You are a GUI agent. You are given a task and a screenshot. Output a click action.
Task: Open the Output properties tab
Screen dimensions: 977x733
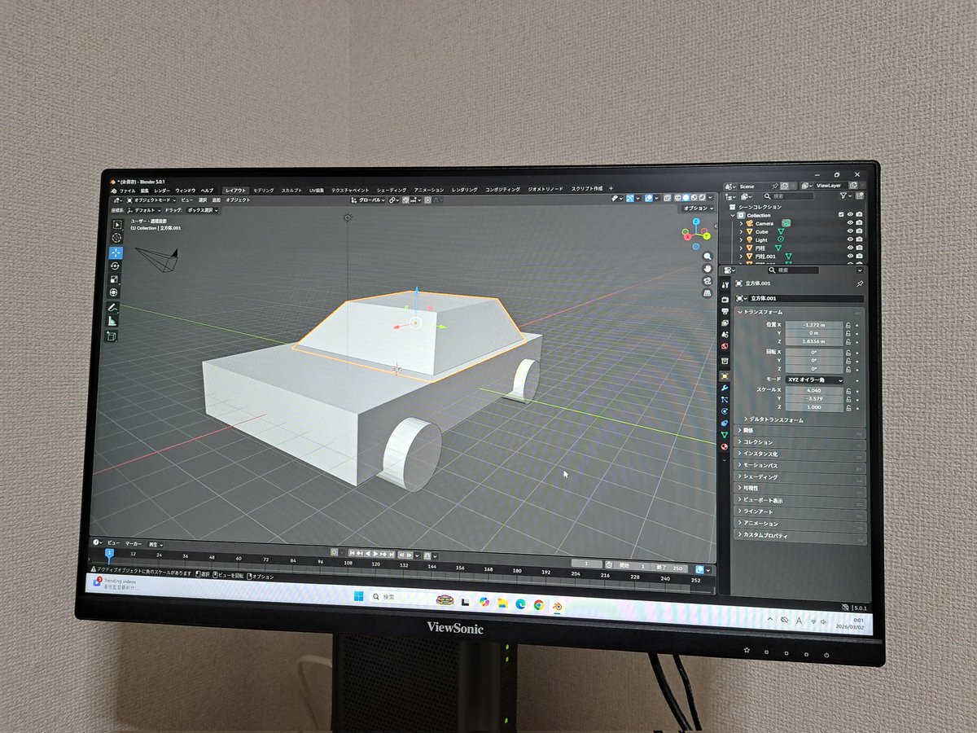click(725, 311)
